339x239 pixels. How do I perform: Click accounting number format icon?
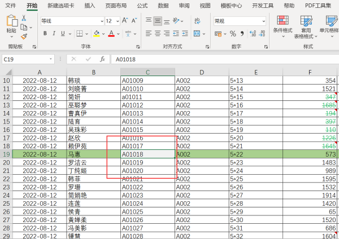(218, 34)
